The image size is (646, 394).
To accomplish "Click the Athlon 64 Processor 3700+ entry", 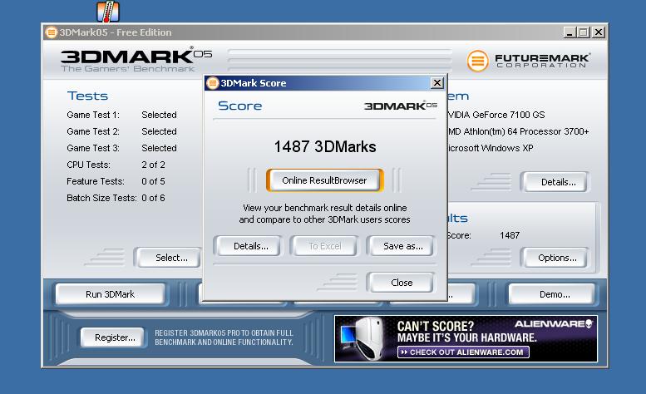I will 519,131.
